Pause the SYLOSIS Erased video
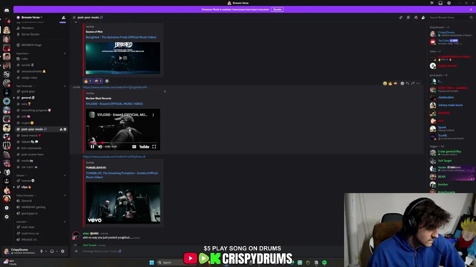Screen dimensions: 476x267 pos(92,147)
